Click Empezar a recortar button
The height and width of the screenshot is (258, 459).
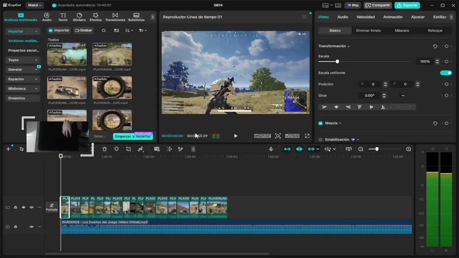(x=133, y=137)
